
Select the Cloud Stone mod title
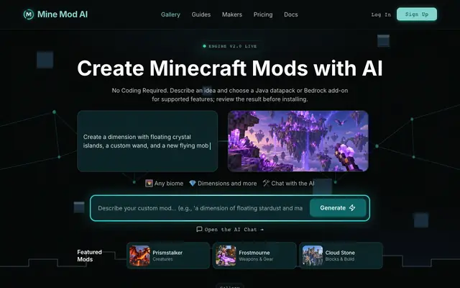click(x=340, y=253)
